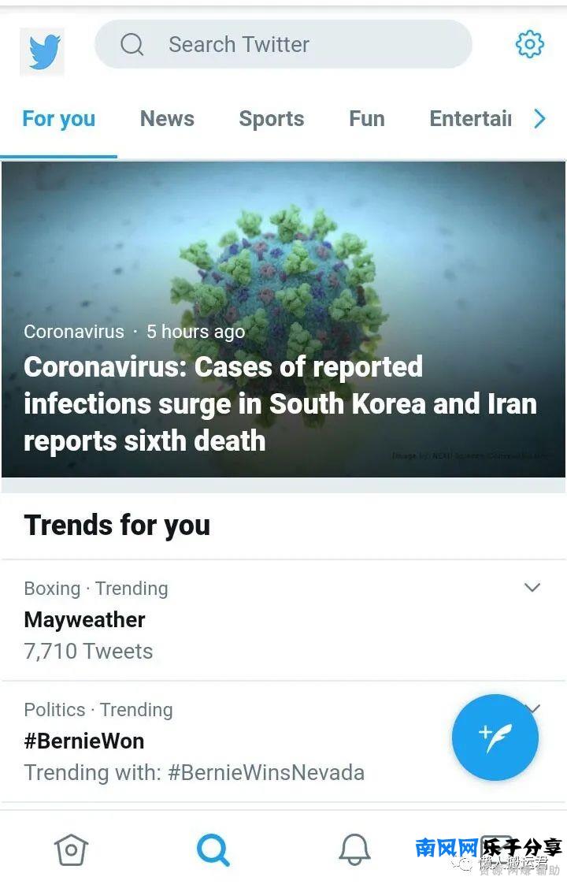Select the For you tab
567x888 pixels.
[58, 119]
